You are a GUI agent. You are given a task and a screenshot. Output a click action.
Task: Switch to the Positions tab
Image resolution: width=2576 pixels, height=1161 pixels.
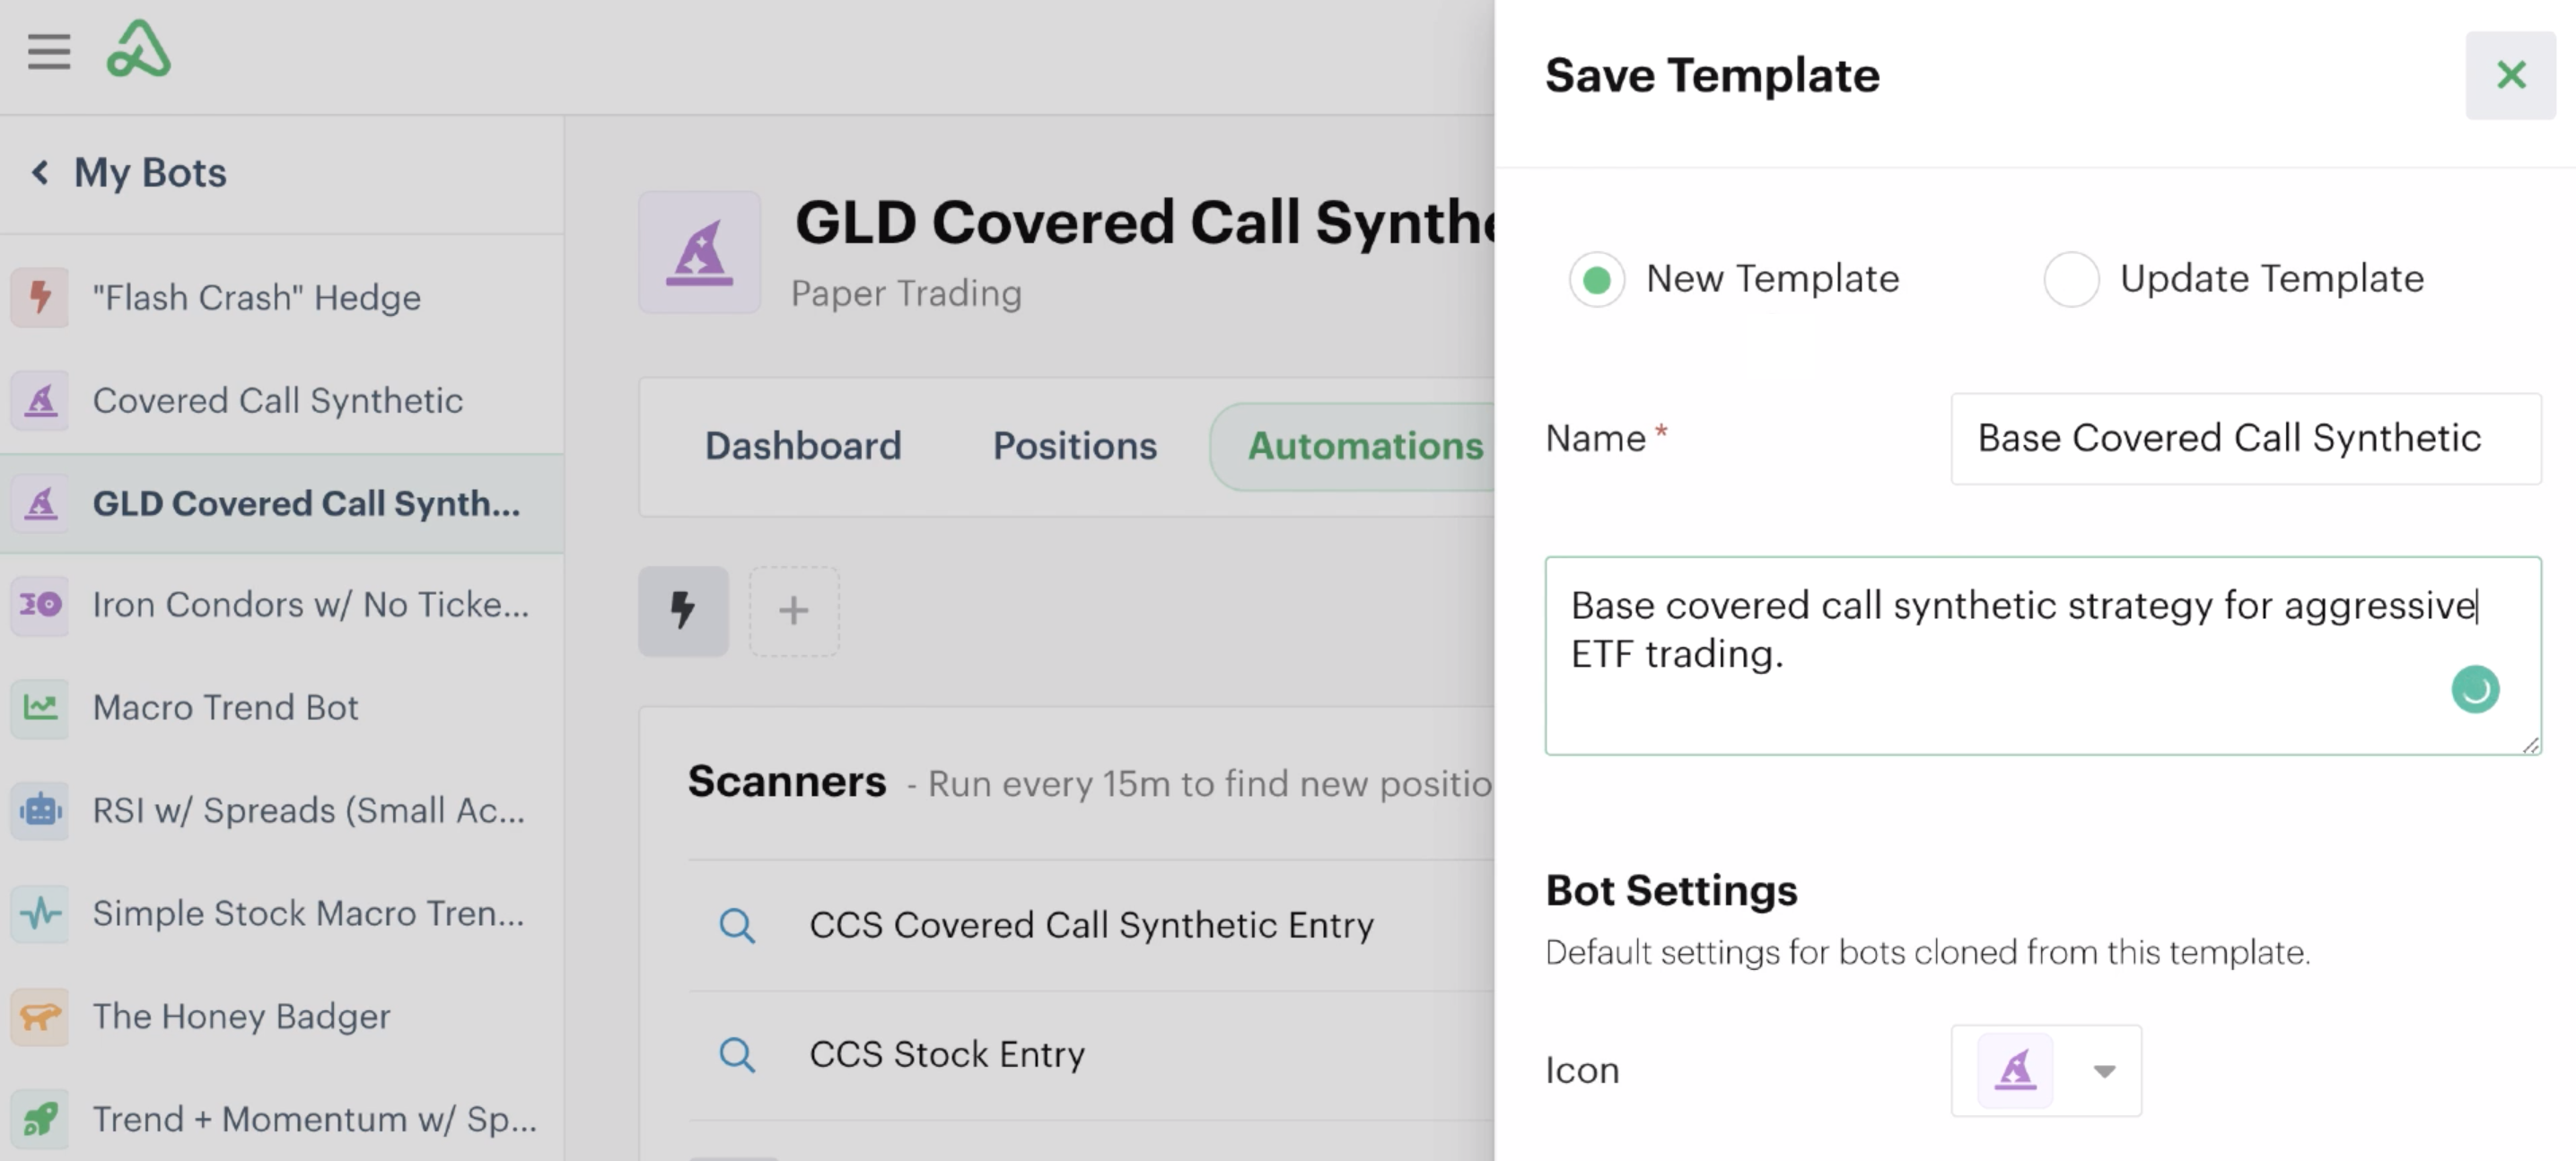pyautogui.click(x=1074, y=446)
